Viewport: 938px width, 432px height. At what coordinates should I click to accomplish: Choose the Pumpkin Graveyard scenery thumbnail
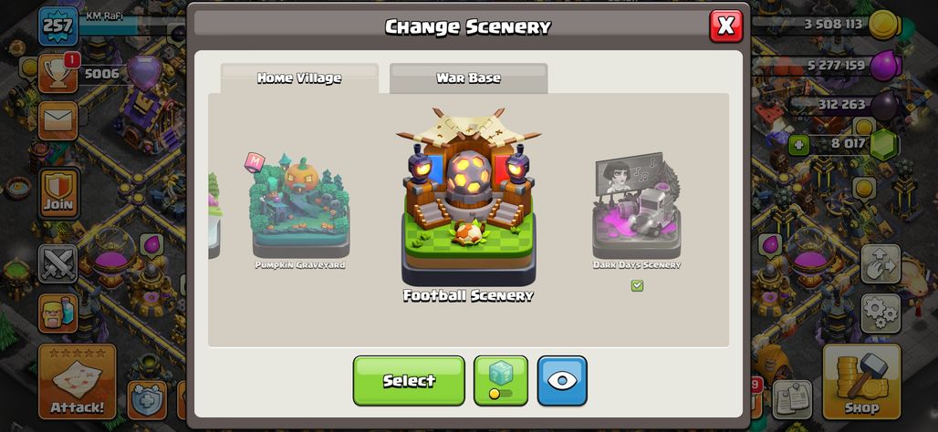[299, 207]
